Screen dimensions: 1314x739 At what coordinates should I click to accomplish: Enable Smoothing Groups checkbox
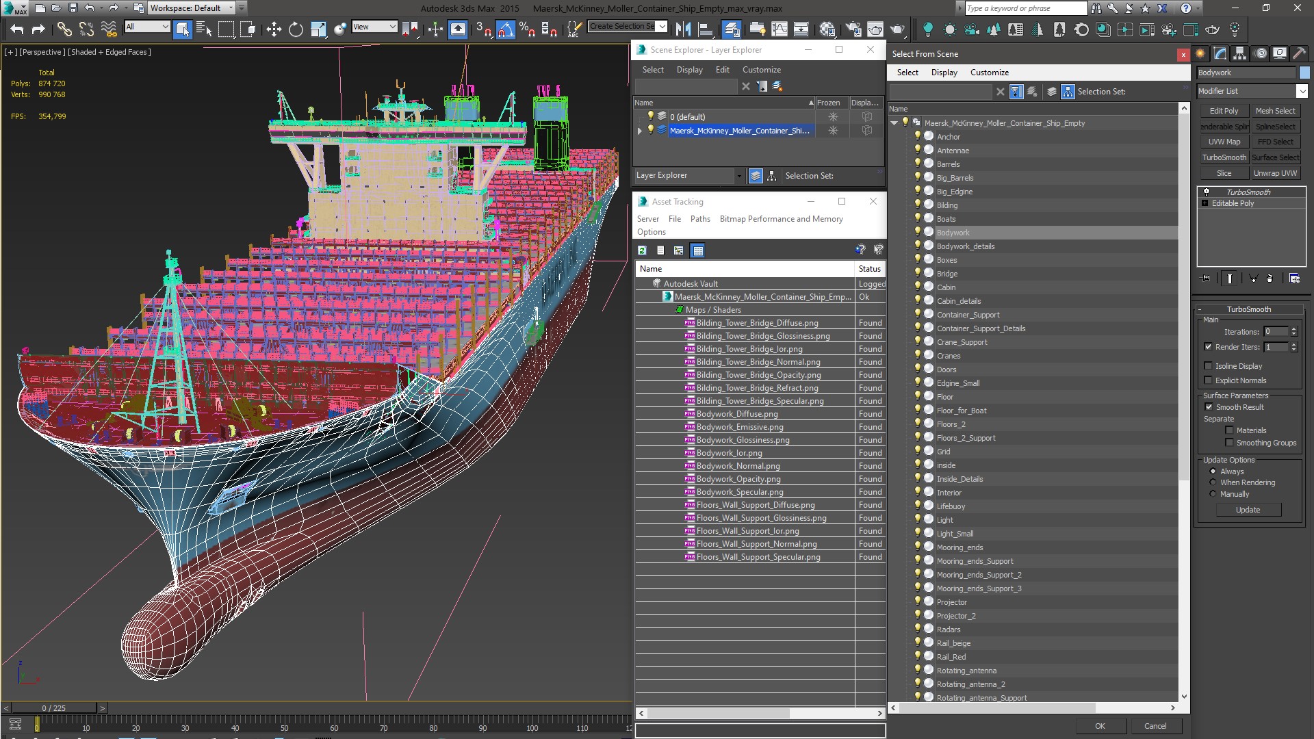click(x=1229, y=443)
